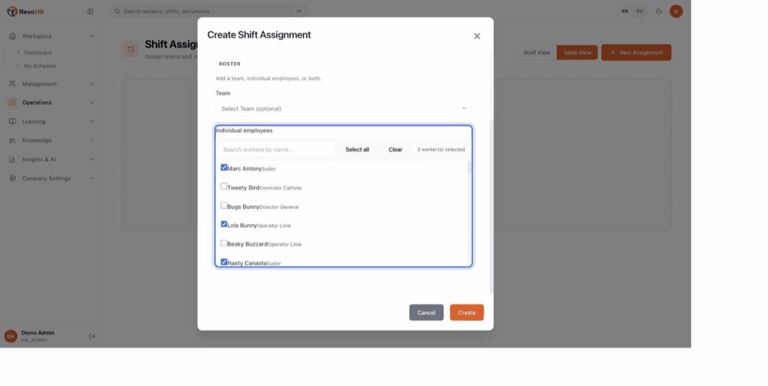Click the logout icon beside Demo Admin
Viewport: 768px width, 386px height.
point(92,336)
